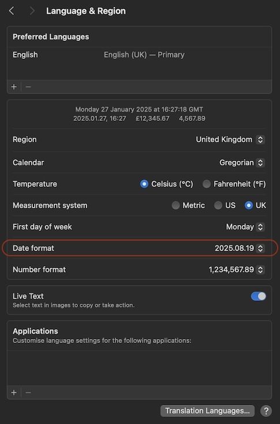The width and height of the screenshot is (280, 424).
Task: Open the Calendar Gregorian dropdown
Action: point(242,163)
